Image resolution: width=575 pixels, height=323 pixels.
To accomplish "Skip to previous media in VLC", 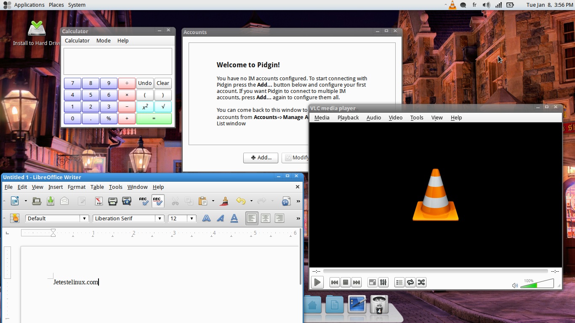I will coord(335,283).
